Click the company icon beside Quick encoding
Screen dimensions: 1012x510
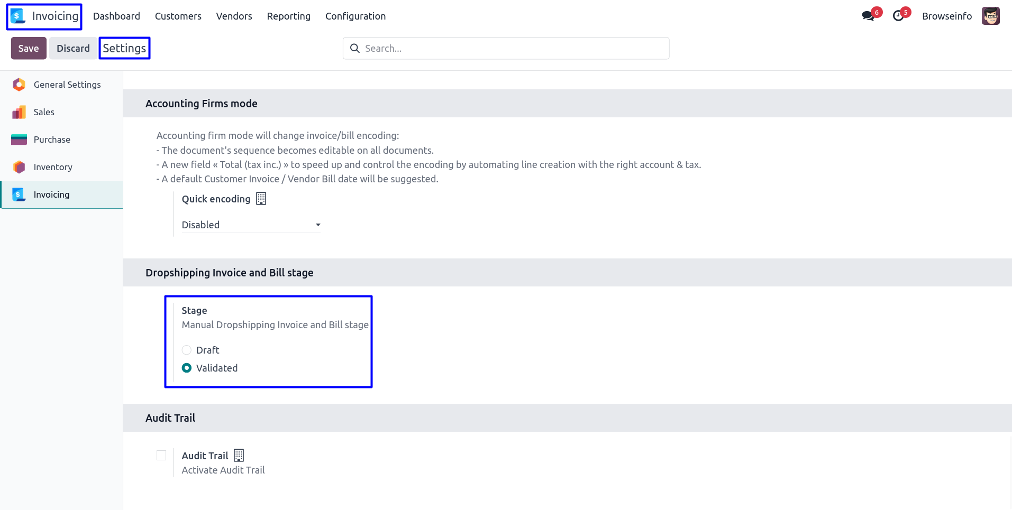pos(261,199)
